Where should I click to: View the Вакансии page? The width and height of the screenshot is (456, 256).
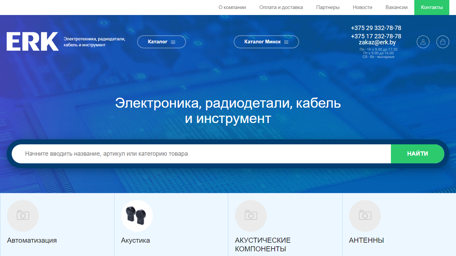point(397,7)
